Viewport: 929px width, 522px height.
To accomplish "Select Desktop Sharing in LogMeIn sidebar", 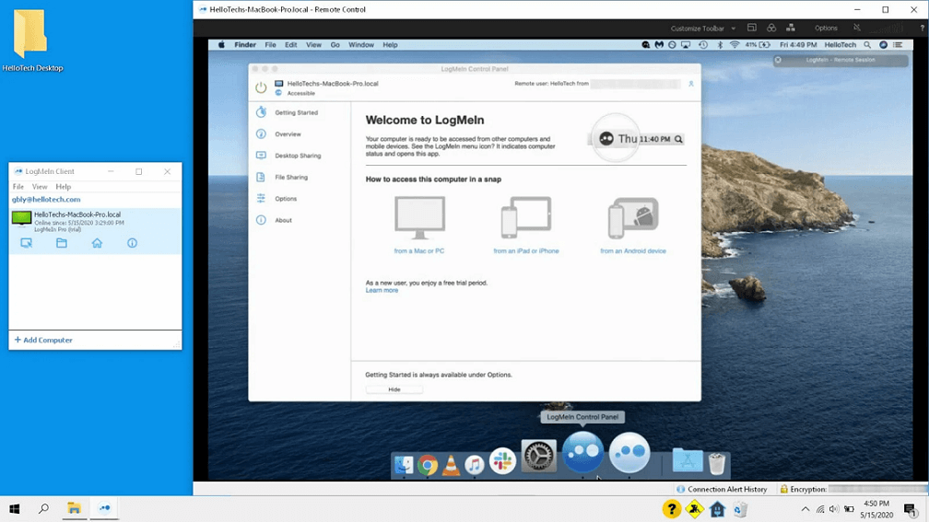I will point(298,156).
